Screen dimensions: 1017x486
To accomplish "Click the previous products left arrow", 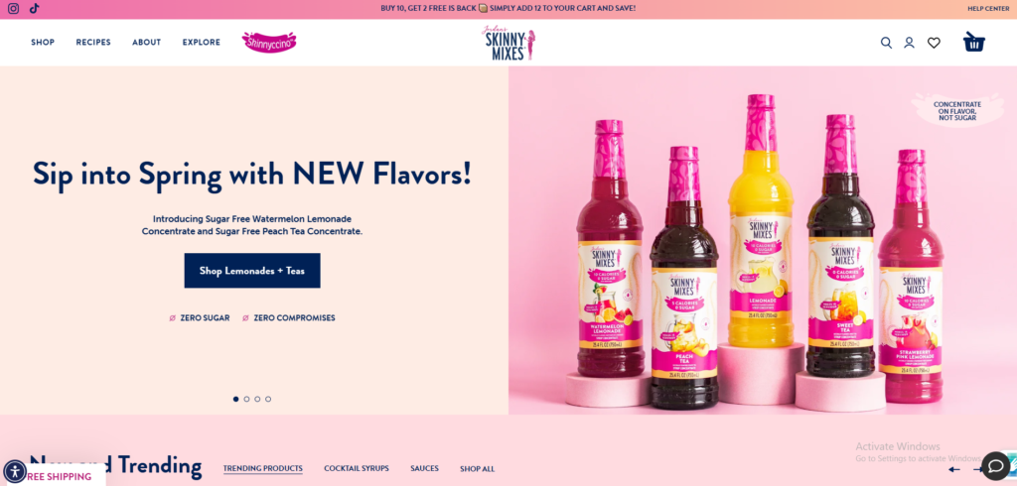I will coord(954,469).
